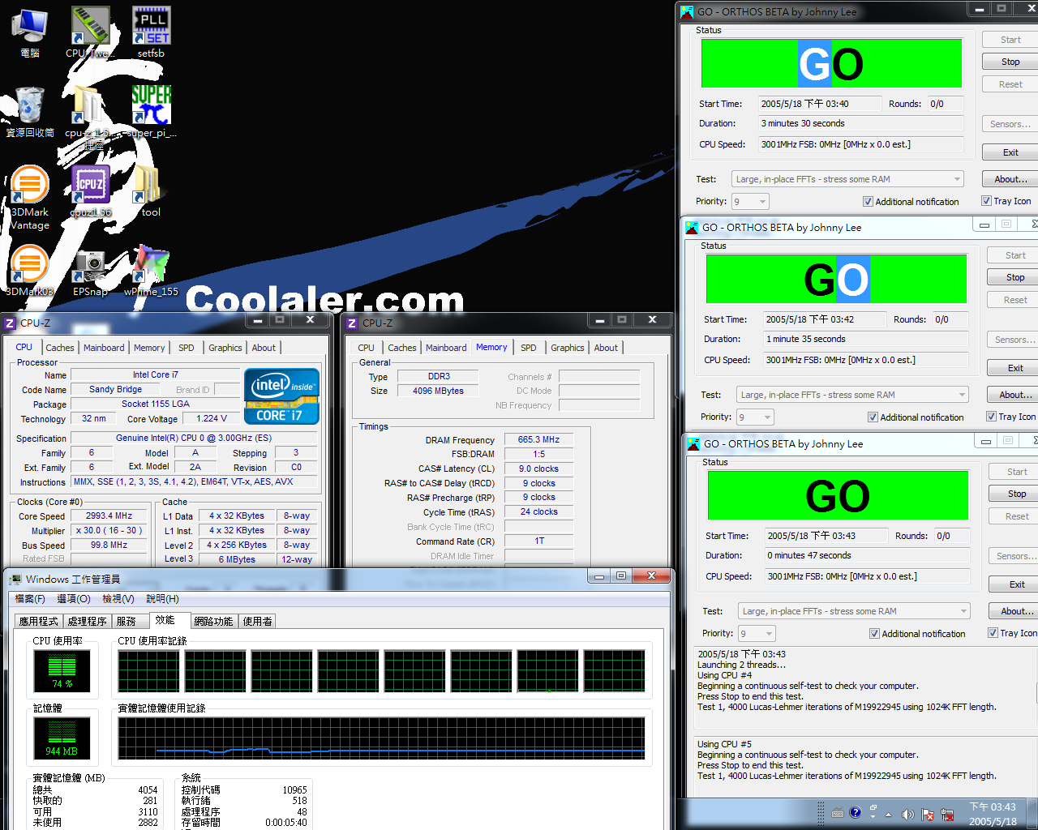Click the blue help question-mark icon in the taskbar

click(856, 812)
